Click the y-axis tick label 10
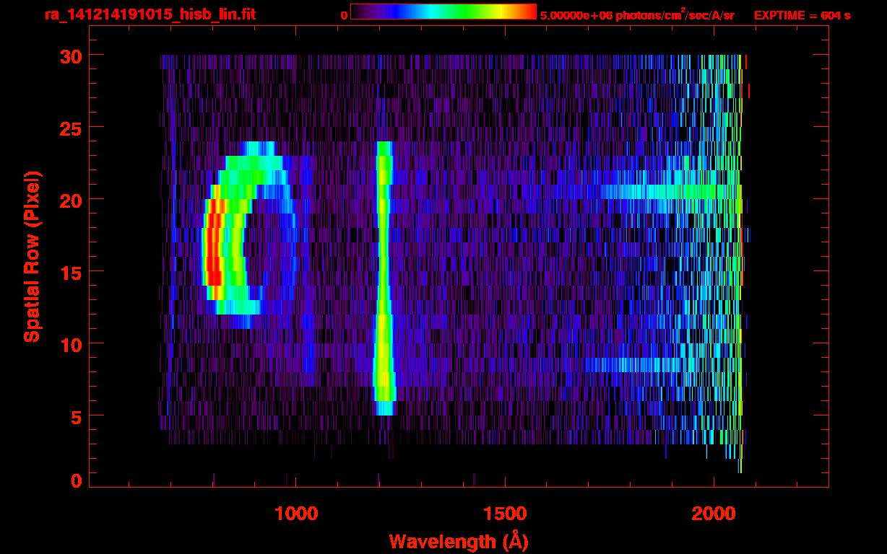 pyautogui.click(x=70, y=344)
